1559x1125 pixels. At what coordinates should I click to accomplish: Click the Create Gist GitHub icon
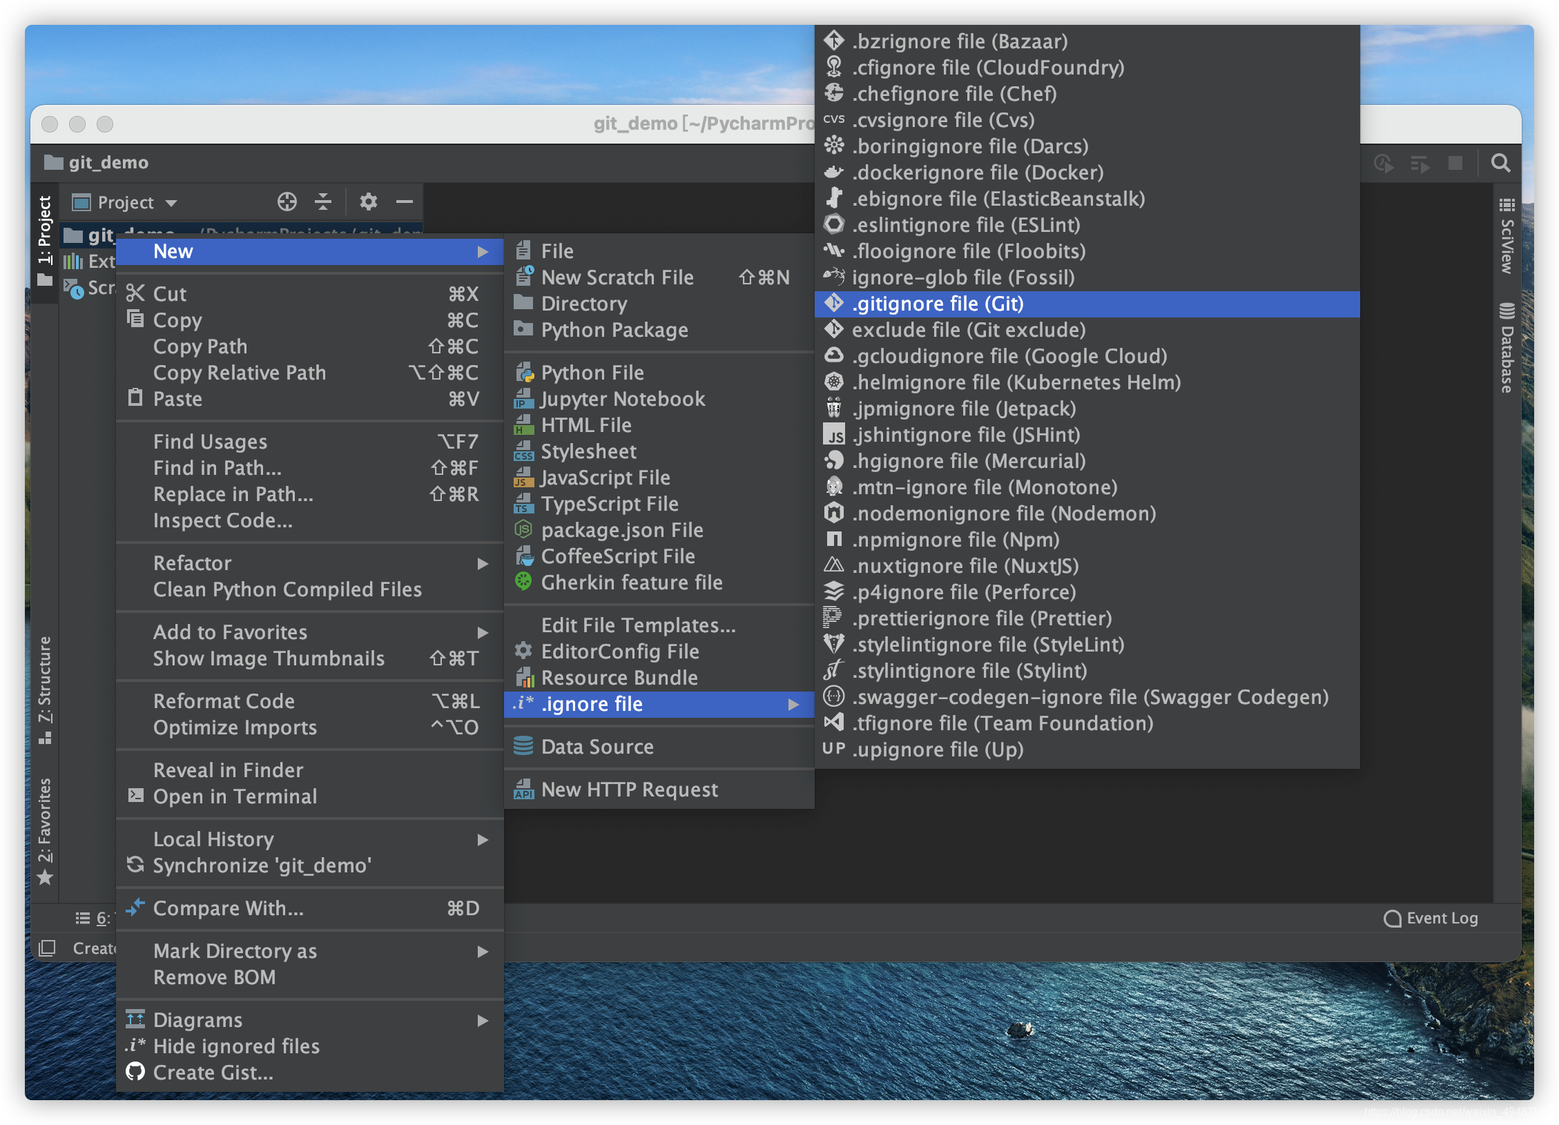(135, 1073)
